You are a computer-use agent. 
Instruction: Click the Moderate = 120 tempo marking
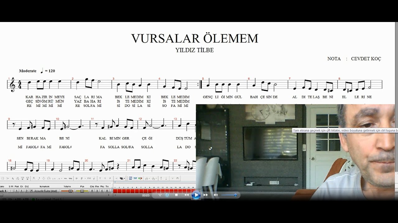[x=37, y=71]
